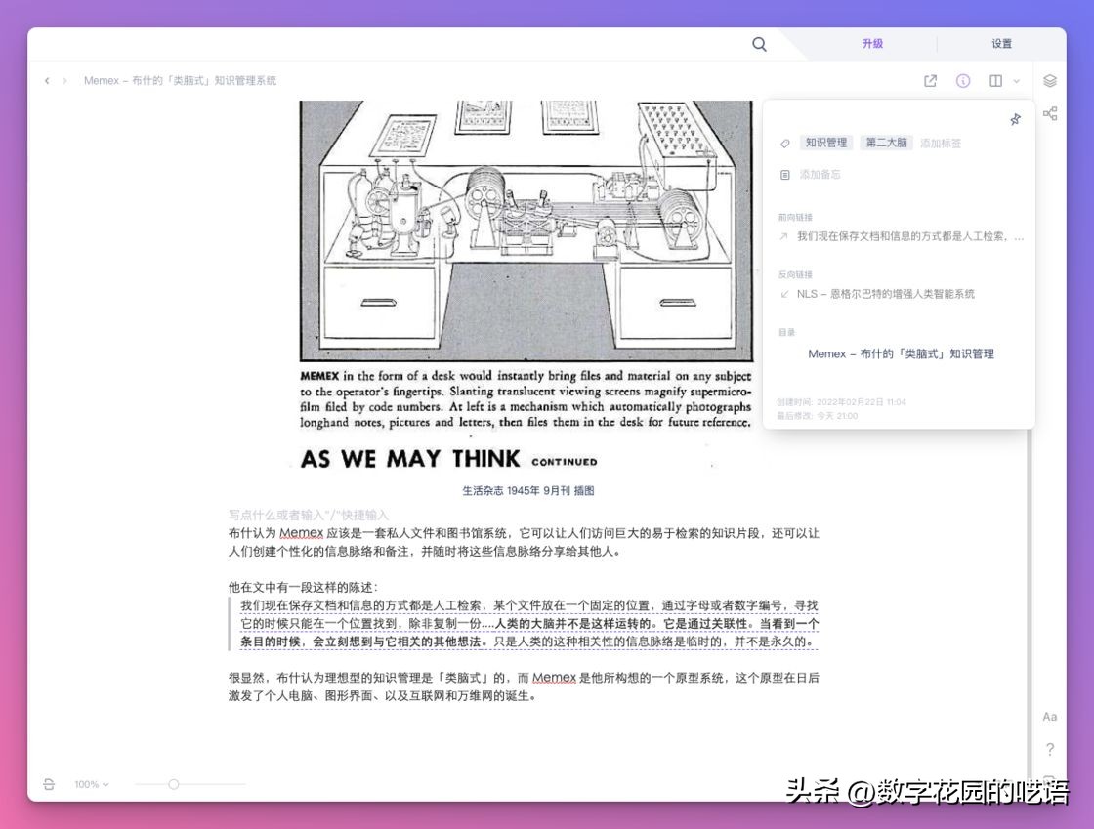The width and height of the screenshot is (1094, 829).
Task: Open the search magnifier icon
Action: (759, 45)
